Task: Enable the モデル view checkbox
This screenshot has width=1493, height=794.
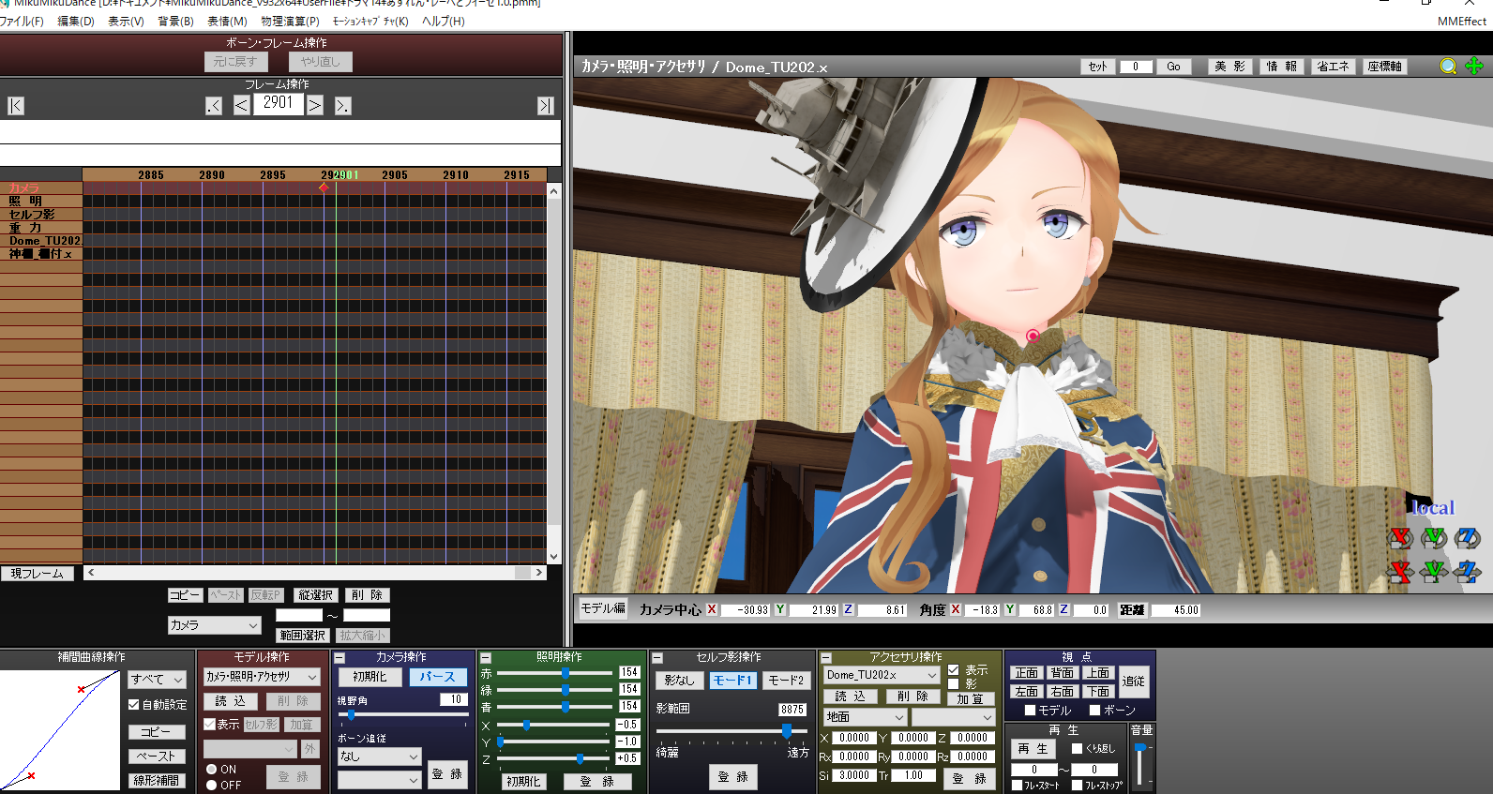Action: point(1030,710)
